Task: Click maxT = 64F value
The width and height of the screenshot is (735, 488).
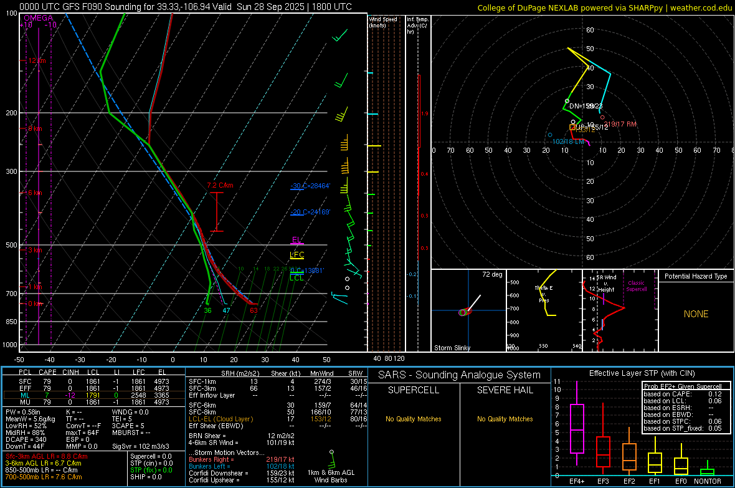Action: [82, 433]
